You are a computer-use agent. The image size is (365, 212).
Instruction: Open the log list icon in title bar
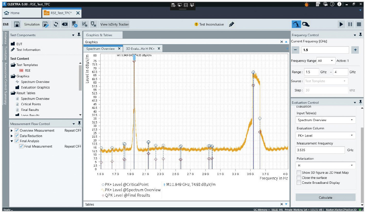[318, 4]
